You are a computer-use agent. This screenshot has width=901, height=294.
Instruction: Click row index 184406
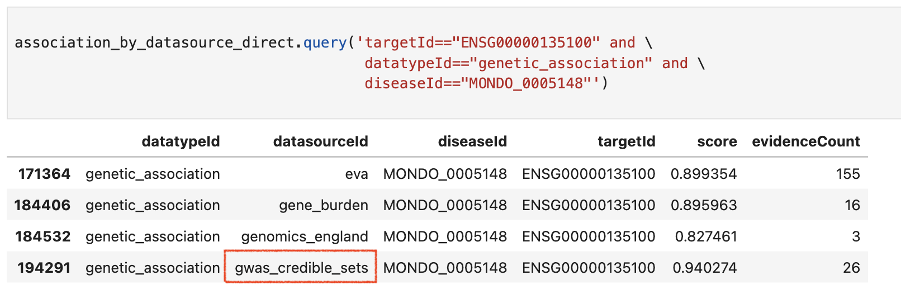point(42,205)
